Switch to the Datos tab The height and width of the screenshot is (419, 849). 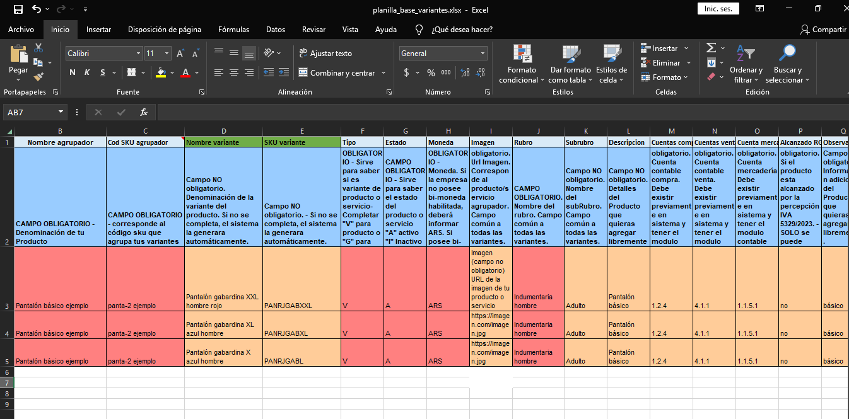pos(276,30)
